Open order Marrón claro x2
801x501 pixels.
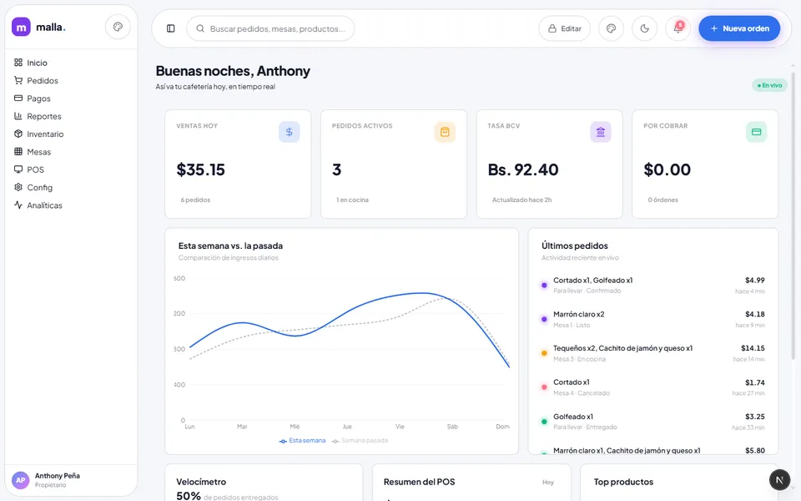tap(652, 320)
